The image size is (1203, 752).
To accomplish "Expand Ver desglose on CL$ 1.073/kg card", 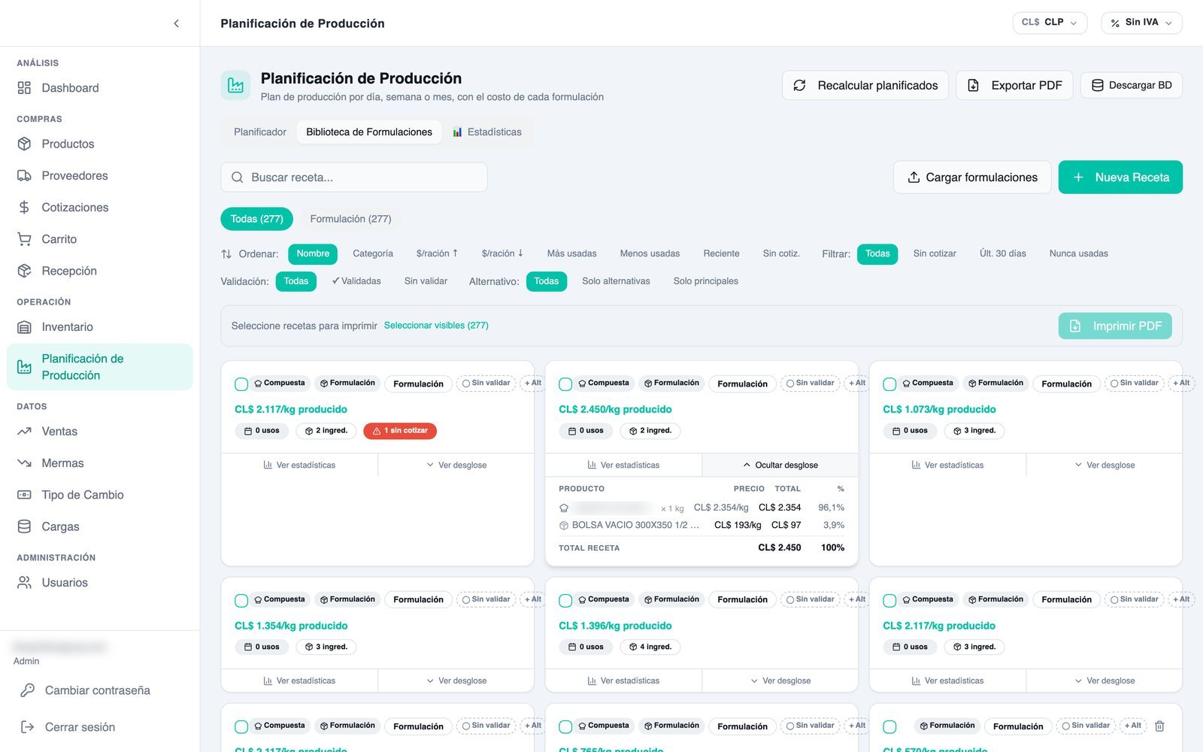I will click(1104, 465).
